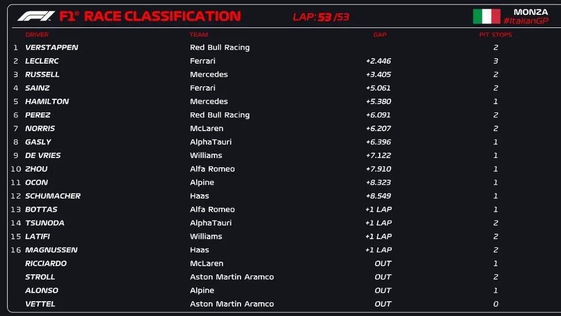Click Hamilton's +5.380 gap value
This screenshot has width=561, height=316.
click(379, 102)
